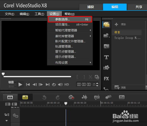The width and height of the screenshot is (147, 126).
Task: Expand 智能代理管理器 submenu
Action: coord(70,30)
